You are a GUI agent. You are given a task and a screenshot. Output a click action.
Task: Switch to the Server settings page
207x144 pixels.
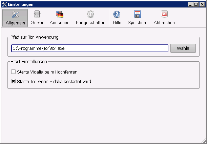37,18
